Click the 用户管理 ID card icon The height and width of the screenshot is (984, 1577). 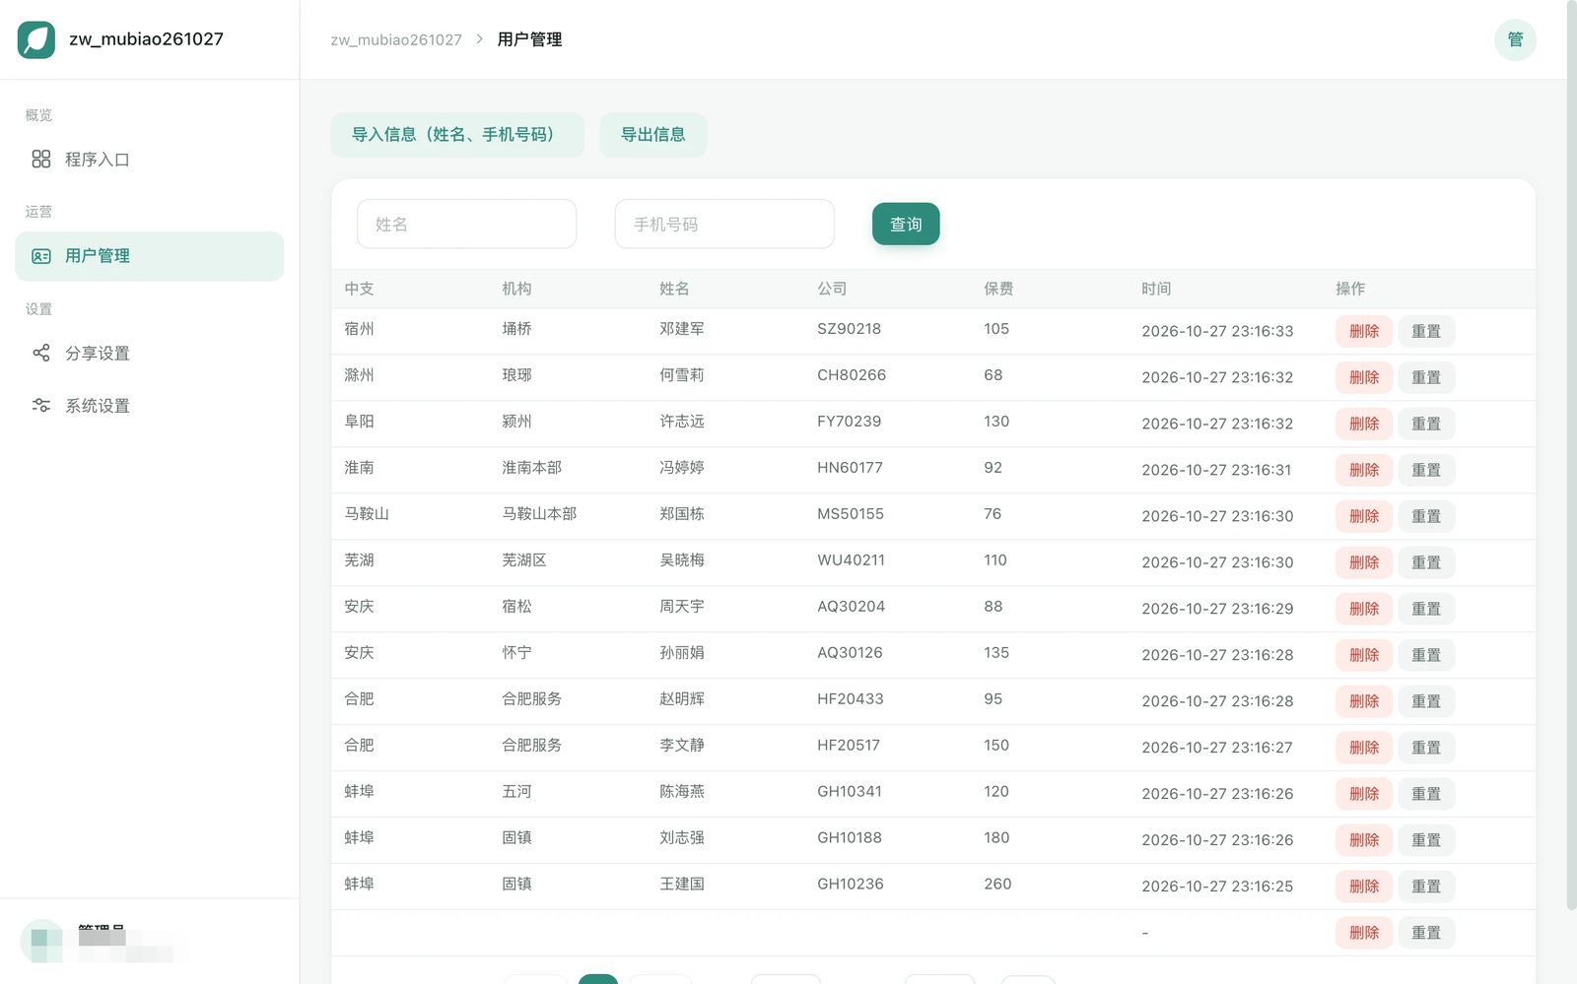[x=40, y=256]
